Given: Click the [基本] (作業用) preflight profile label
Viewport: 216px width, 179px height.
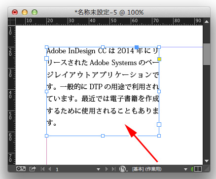Looking at the screenshot, I should pyautogui.click(x=147, y=169).
